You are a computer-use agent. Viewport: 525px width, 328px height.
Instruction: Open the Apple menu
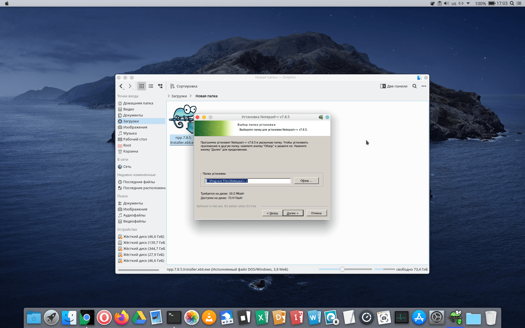pyautogui.click(x=7, y=3)
